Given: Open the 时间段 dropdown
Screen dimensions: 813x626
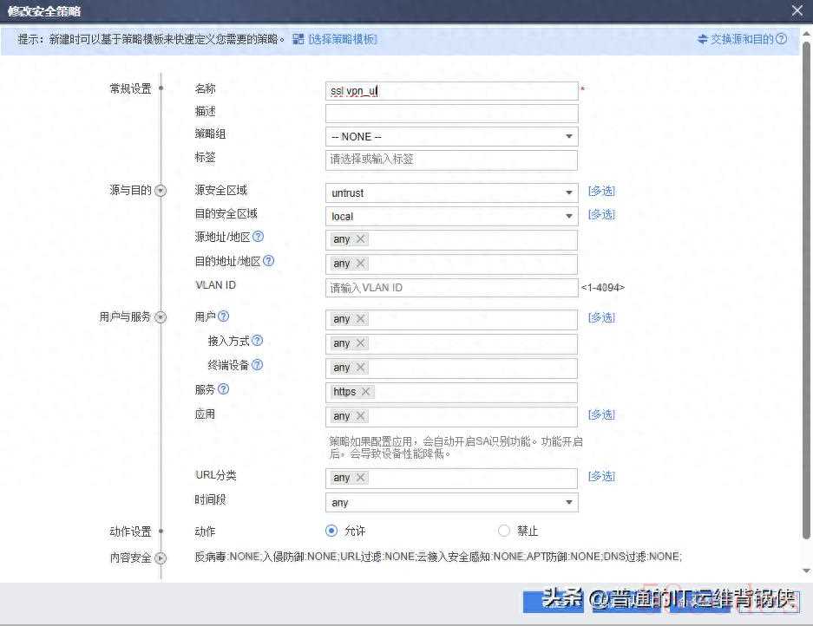Looking at the screenshot, I should [569, 503].
